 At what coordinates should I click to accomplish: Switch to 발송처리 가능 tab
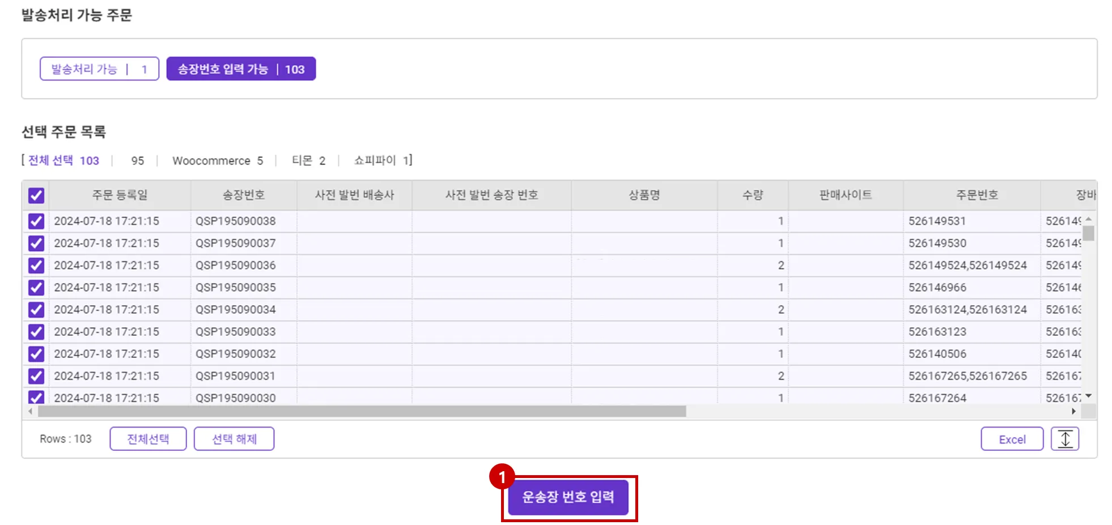pyautogui.click(x=99, y=69)
